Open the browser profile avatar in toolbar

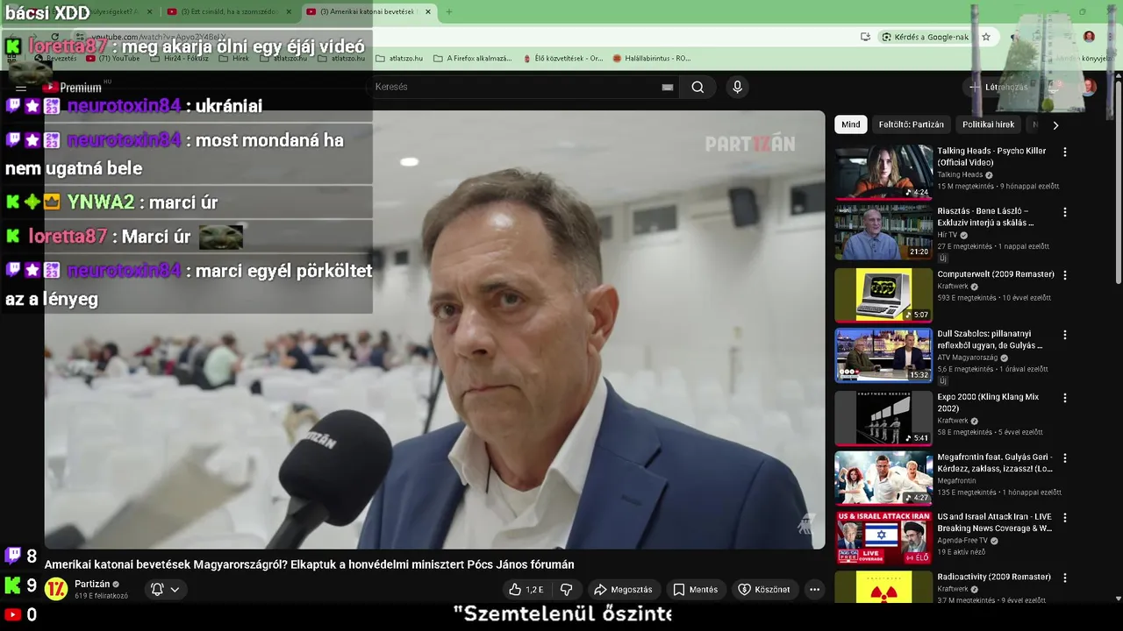click(1089, 37)
